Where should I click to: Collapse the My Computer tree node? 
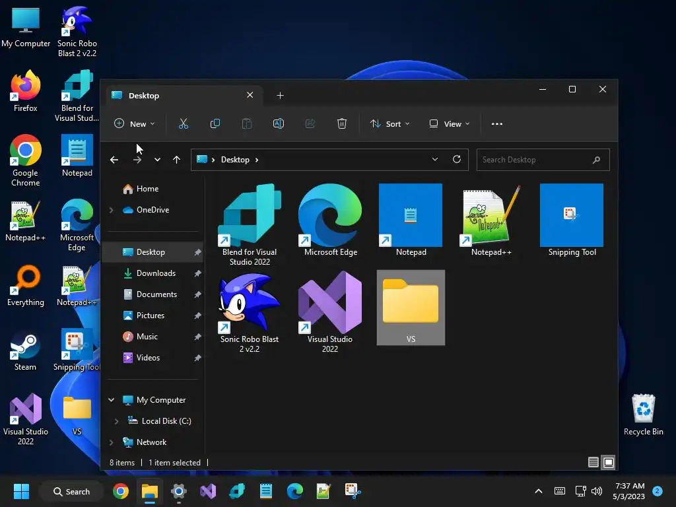pos(111,400)
